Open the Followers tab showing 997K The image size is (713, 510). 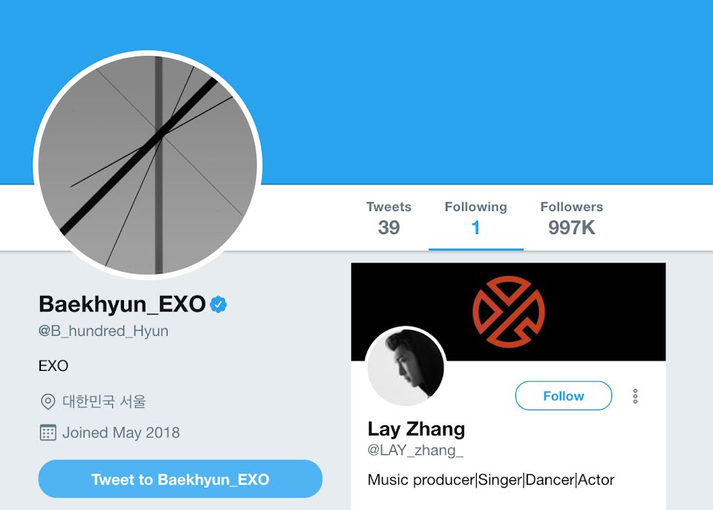click(572, 218)
